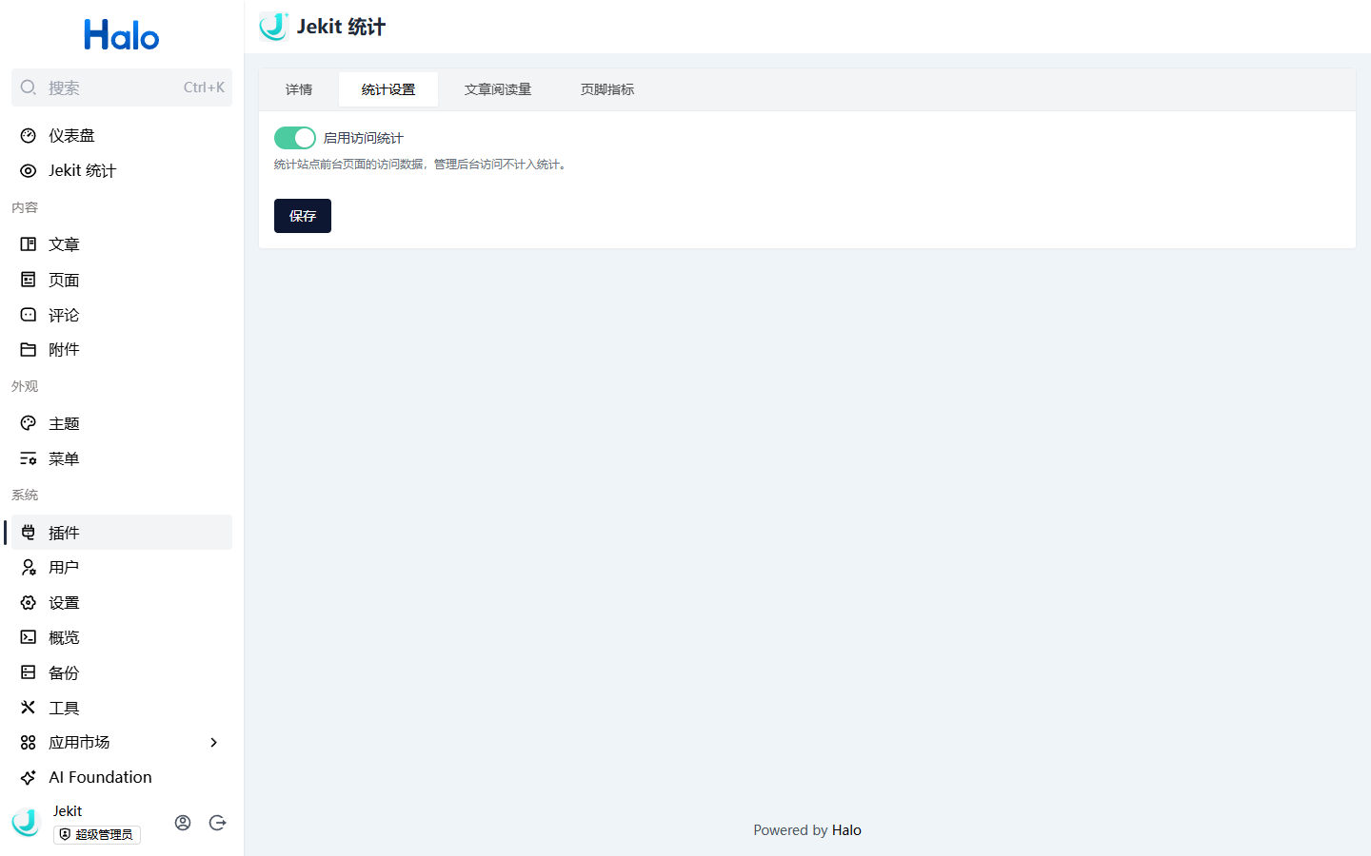Click the 内容 section heading
Viewport: 1371px width, 856px height.
pos(25,207)
